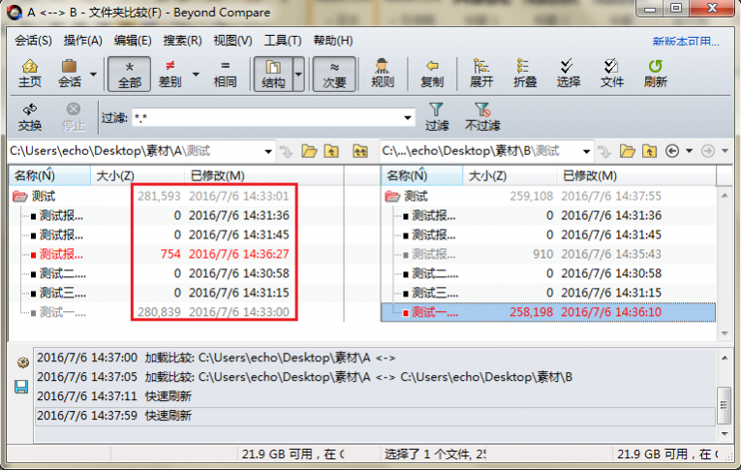Image resolution: width=741 pixels, height=470 pixels.
Task: Click the 不过滤 remove-filter icon
Action: pyautogui.click(x=482, y=117)
